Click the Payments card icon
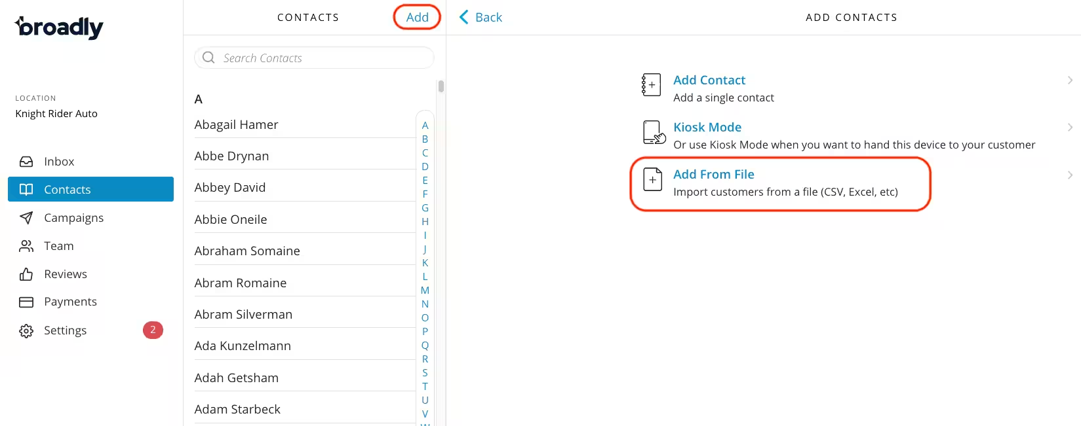The image size is (1081, 426). (26, 302)
